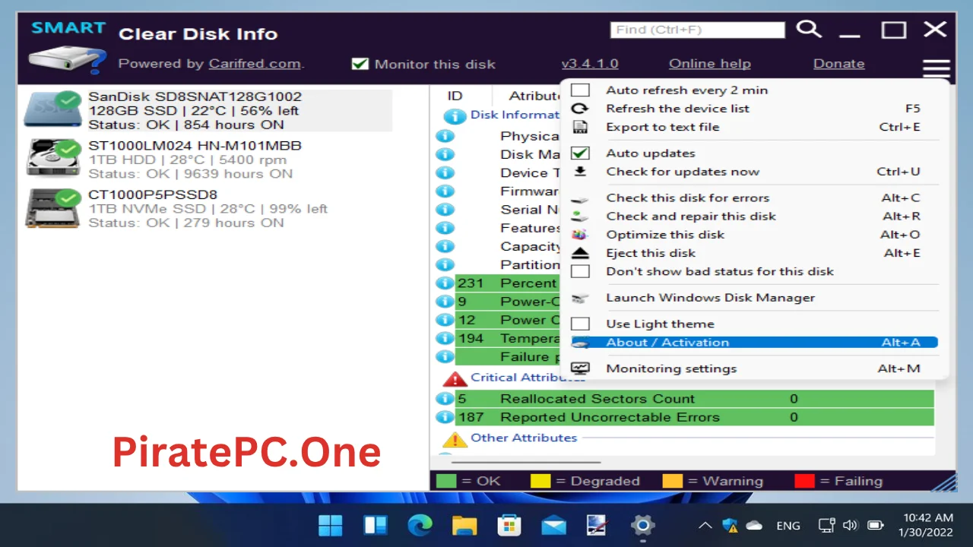Enable Auto refresh every 2 min
The width and height of the screenshot is (973, 547).
580,90
